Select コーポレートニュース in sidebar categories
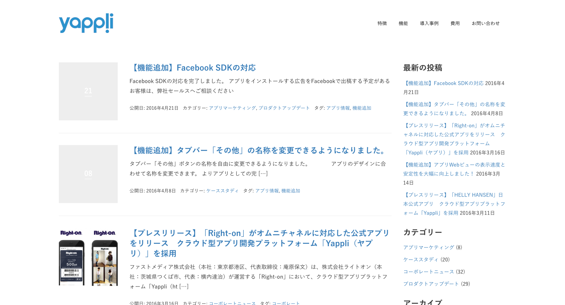The width and height of the screenshot is (565, 305). pyautogui.click(x=428, y=272)
